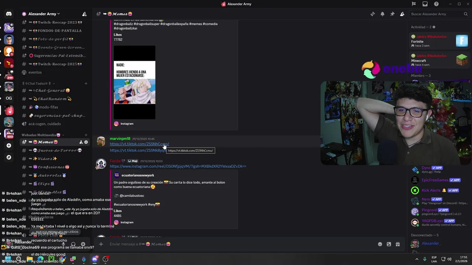Screen dimensions: 472x265
Task: Open Confesiones channel
Action: (55, 167)
